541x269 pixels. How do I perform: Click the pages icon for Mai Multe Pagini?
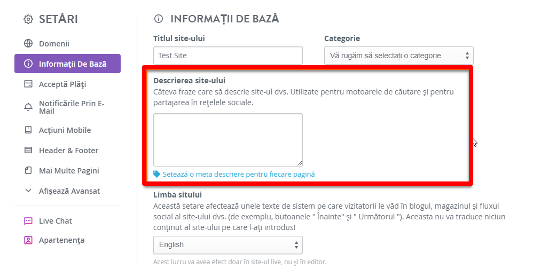(x=28, y=170)
